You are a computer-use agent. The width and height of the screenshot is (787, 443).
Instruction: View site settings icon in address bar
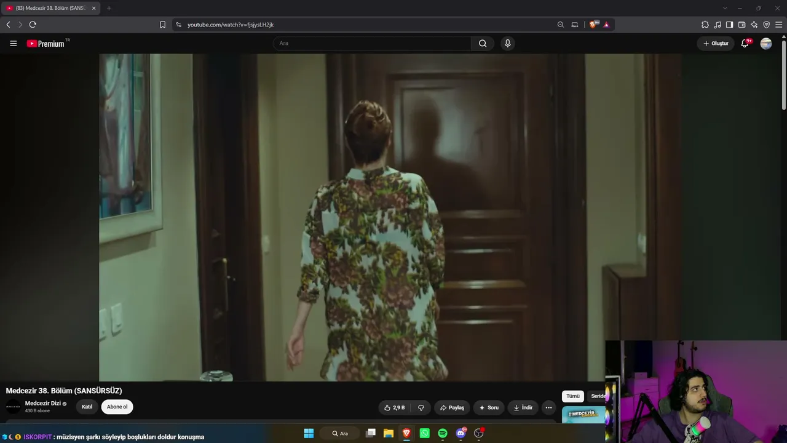[x=178, y=25]
